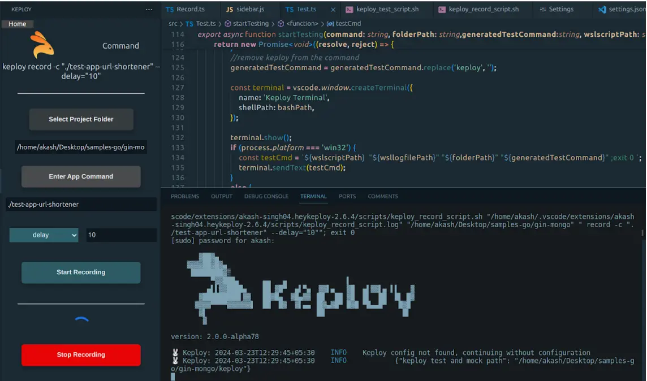Click the shell icon on keploy_record_script.sh tab
The height and width of the screenshot is (381, 647).
[442, 10]
